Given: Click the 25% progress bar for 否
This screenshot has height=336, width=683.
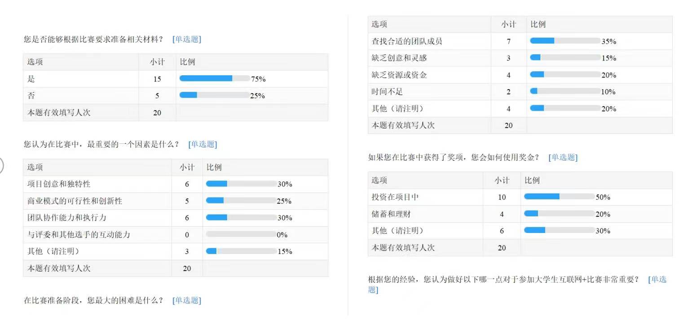Looking at the screenshot, I should click(215, 95).
